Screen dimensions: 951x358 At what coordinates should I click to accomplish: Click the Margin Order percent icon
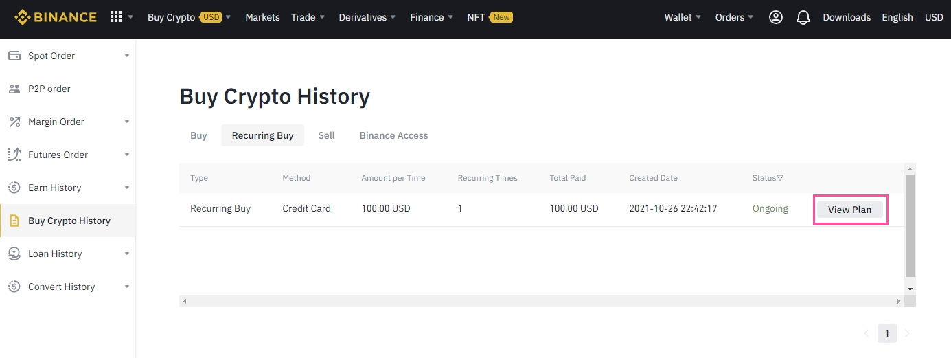[x=14, y=122]
